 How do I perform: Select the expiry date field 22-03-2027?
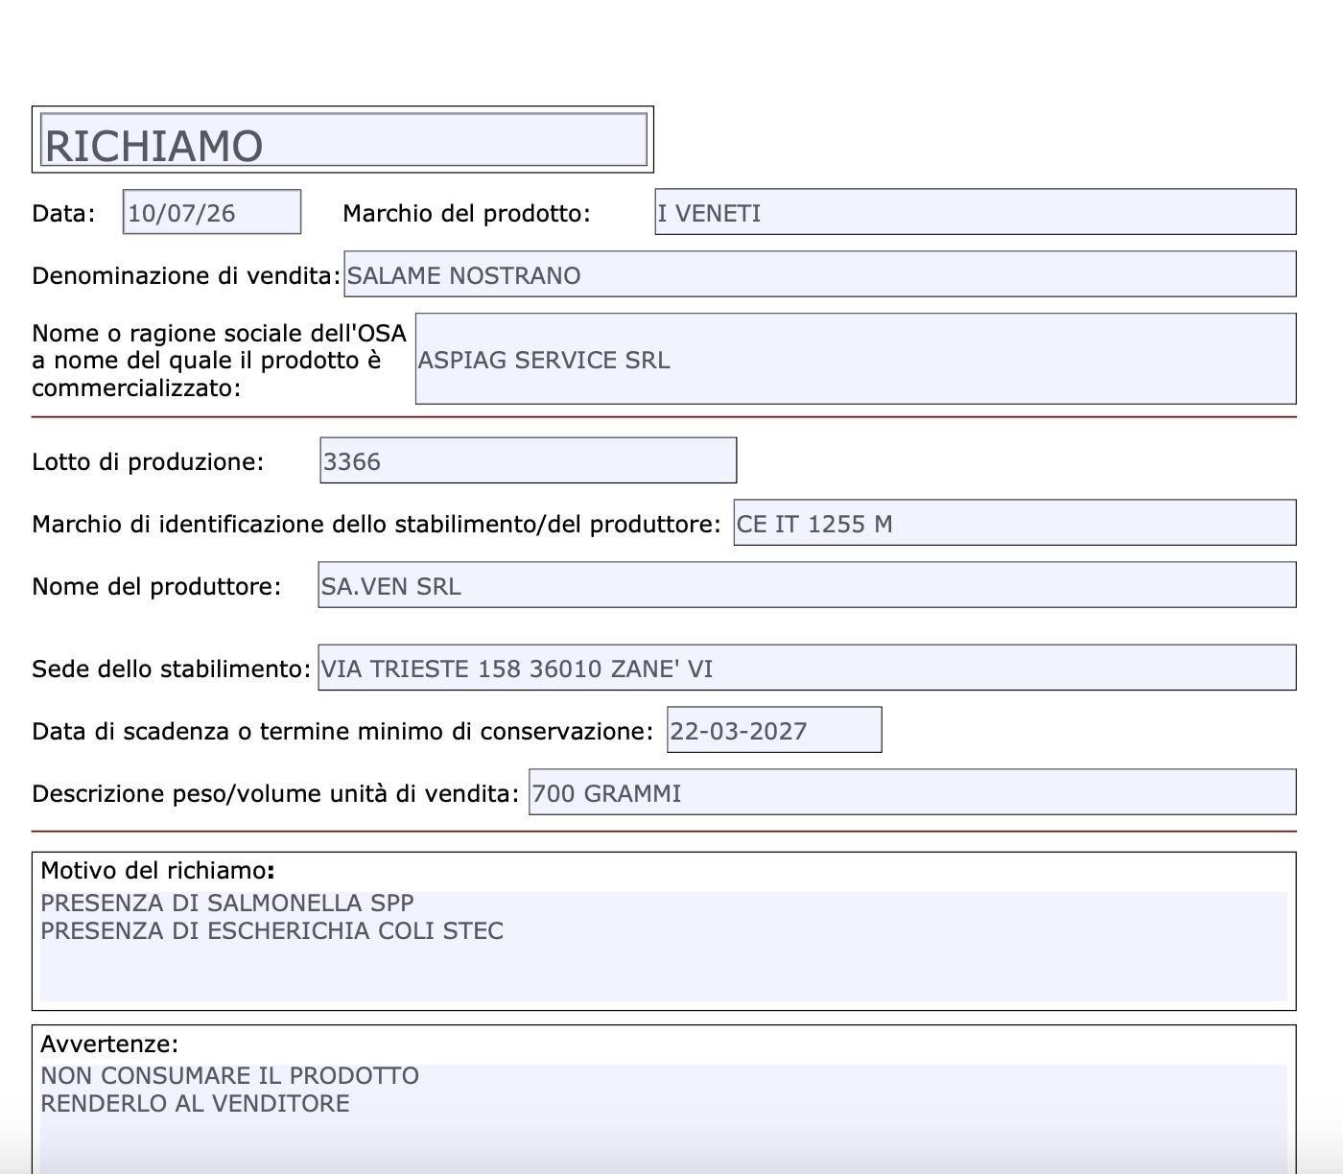774,730
